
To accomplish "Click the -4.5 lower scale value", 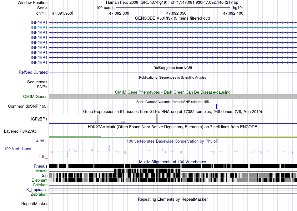I will (41, 157).
